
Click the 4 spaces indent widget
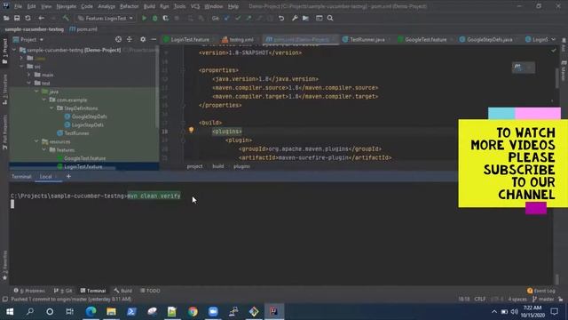[517, 299]
